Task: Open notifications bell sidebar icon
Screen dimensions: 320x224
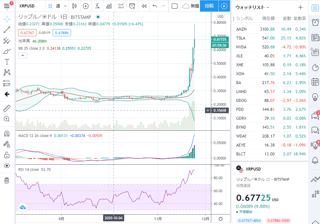Action: point(315,160)
